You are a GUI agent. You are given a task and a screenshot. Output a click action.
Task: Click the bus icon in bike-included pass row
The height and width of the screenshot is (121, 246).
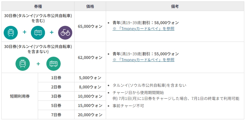[x=38, y=32]
